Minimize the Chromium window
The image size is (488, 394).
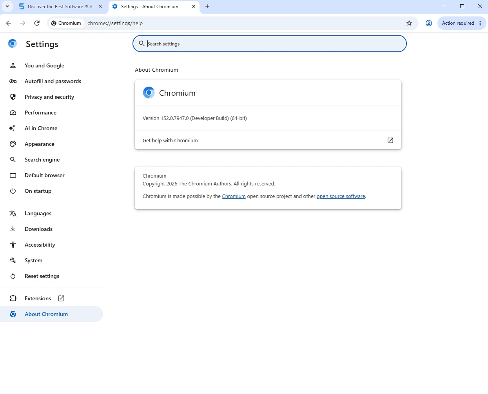pos(444,6)
